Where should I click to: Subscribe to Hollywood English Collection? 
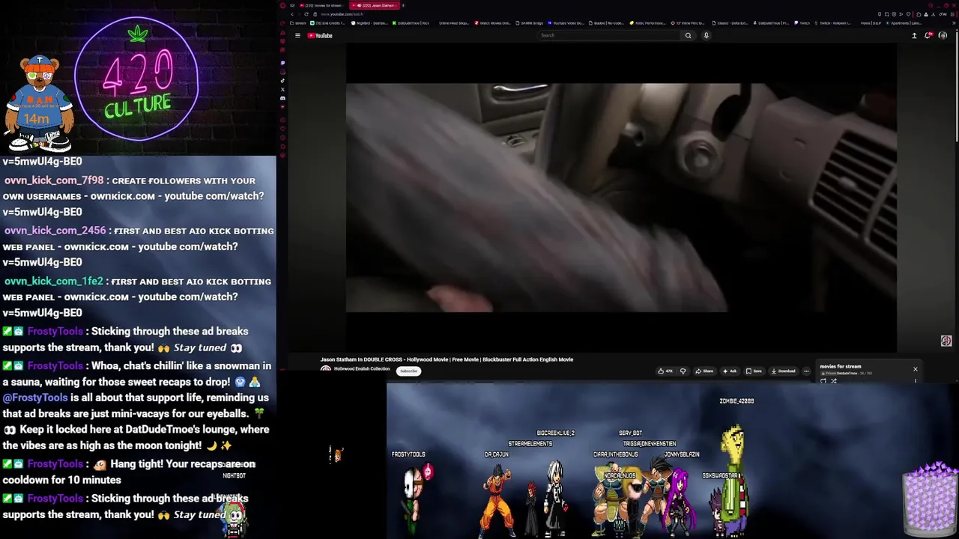[408, 371]
